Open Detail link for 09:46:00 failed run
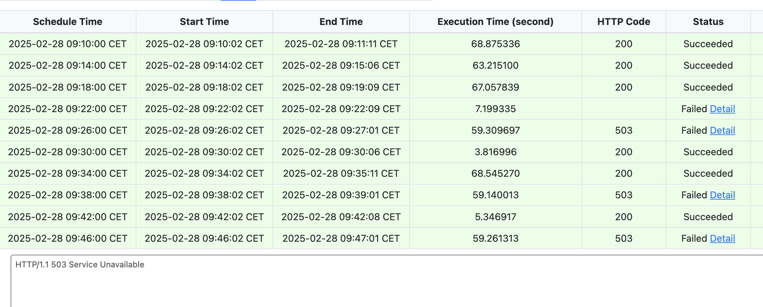The height and width of the screenshot is (307, 763). tap(722, 238)
